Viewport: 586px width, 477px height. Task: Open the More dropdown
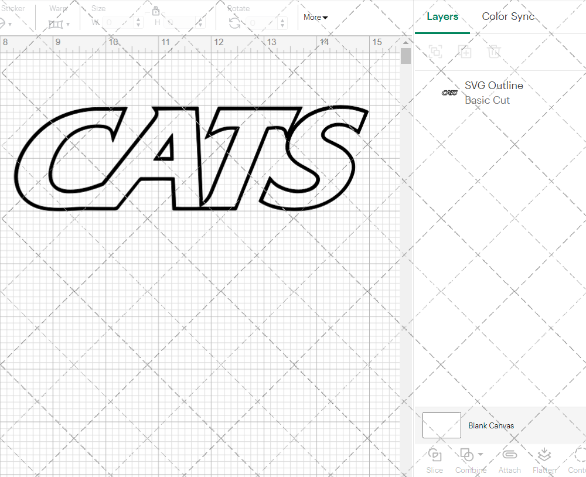(315, 17)
